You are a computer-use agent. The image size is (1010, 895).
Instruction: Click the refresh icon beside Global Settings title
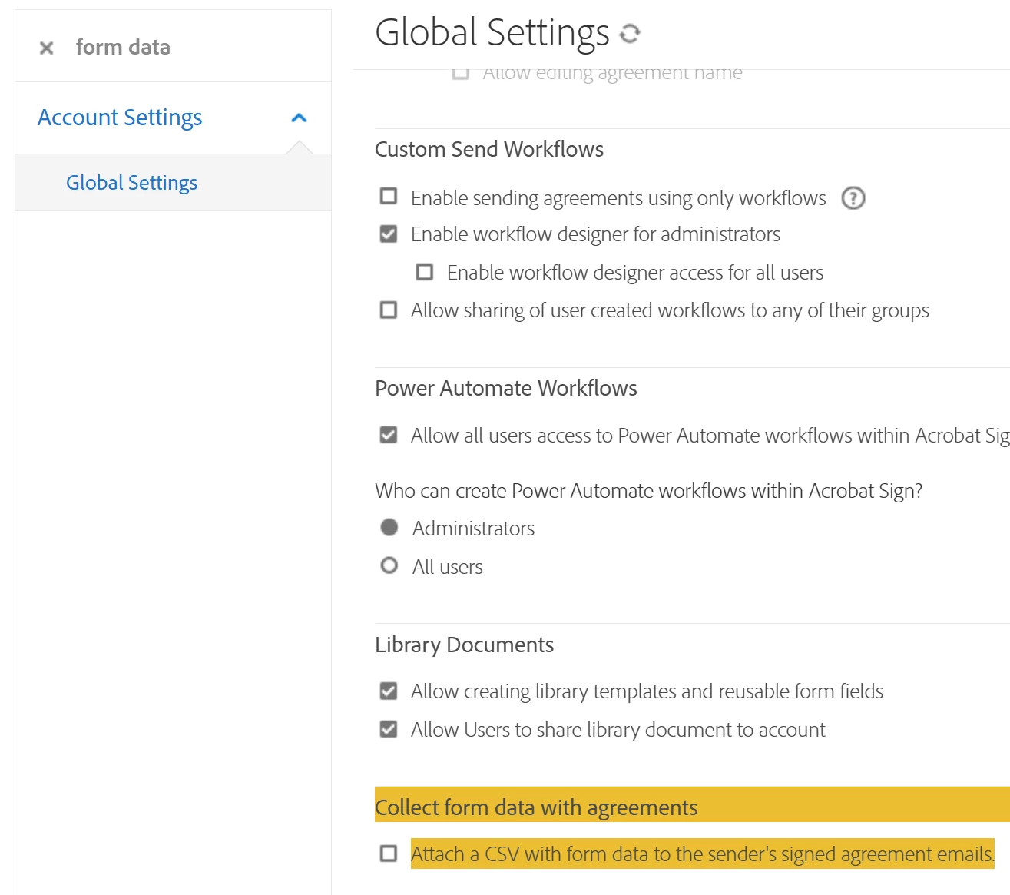(x=630, y=33)
